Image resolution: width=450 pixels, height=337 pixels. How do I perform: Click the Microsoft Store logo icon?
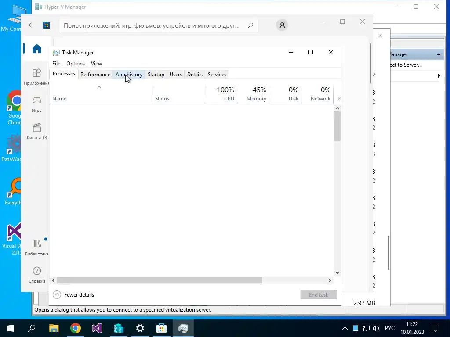[46, 25]
